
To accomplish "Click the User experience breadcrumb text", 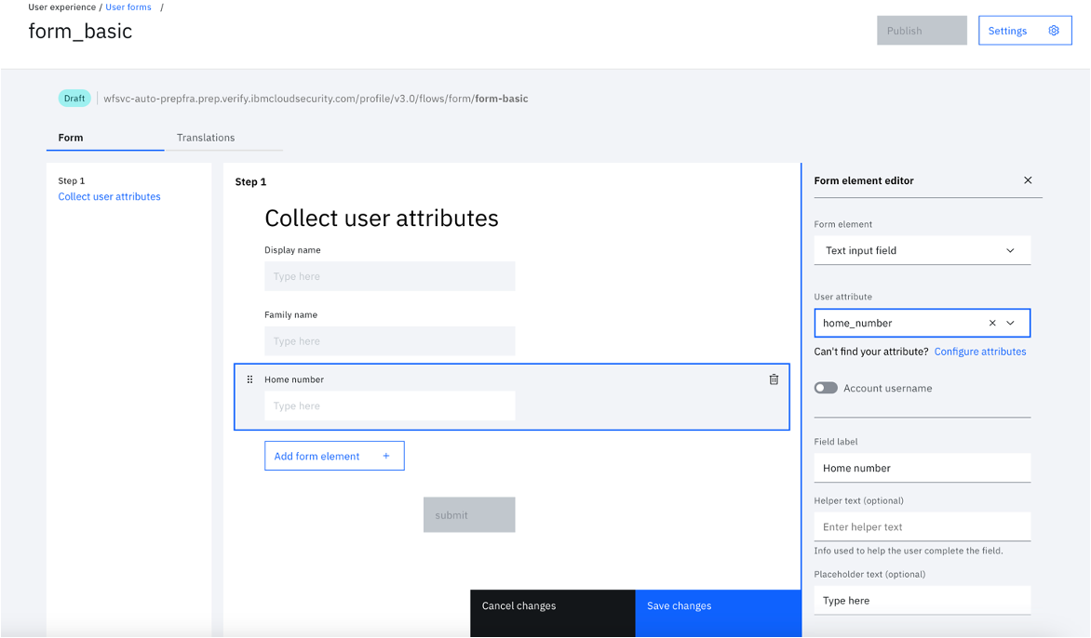I will (x=62, y=7).
